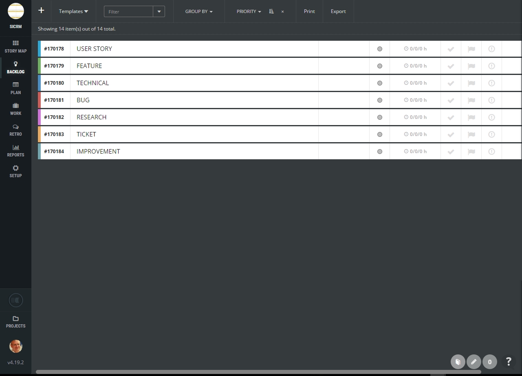This screenshot has height=376, width=522.
Task: Click the sidebar collapse toggle icon
Action: pos(15,300)
